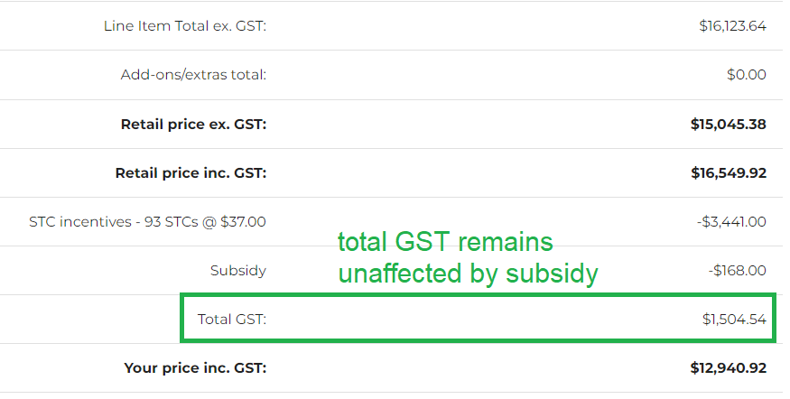Click the Retail price inc. GST label

(191, 172)
